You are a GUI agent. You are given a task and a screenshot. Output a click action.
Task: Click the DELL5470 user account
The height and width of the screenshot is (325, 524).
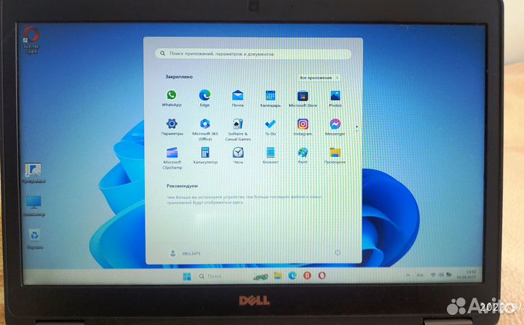coord(185,253)
